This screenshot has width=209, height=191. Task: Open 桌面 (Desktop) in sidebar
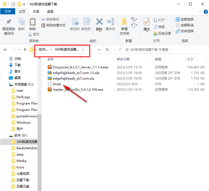point(18,78)
